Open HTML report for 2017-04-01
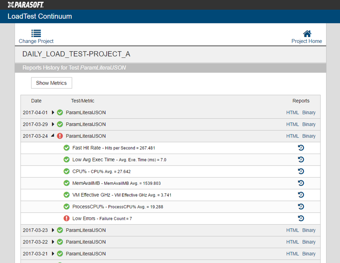340x263 pixels. 293,113
